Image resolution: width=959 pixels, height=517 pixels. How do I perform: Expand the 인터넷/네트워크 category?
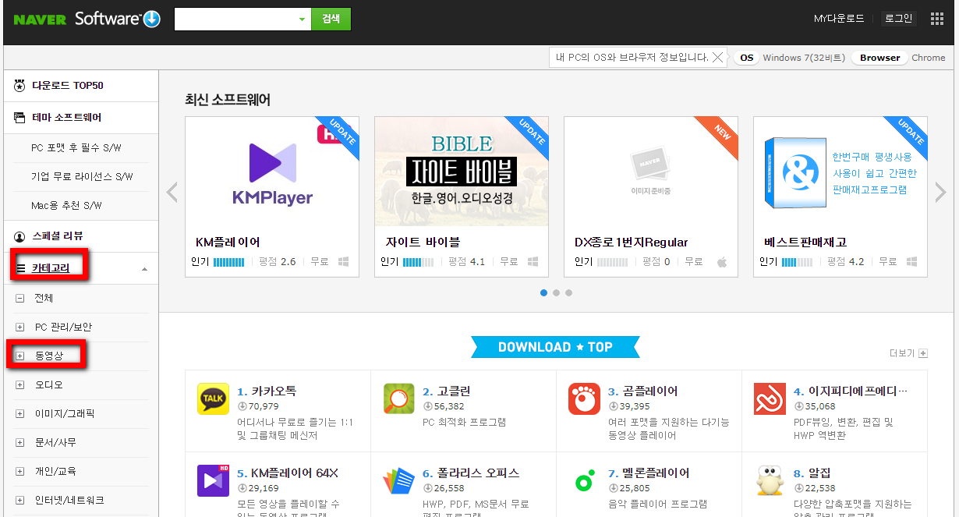click(x=20, y=501)
